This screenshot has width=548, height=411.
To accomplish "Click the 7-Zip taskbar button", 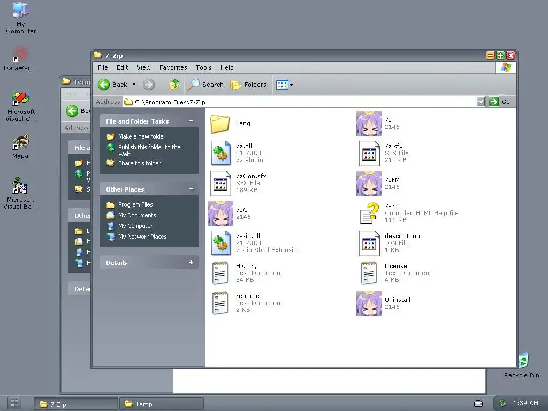I will pyautogui.click(x=76, y=404).
